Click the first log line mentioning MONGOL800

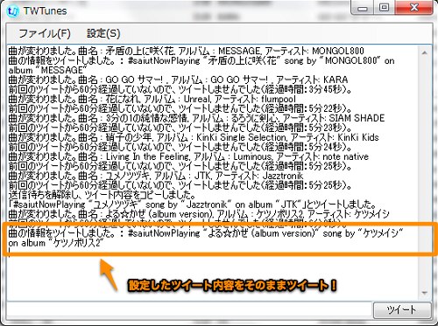tap(187, 51)
